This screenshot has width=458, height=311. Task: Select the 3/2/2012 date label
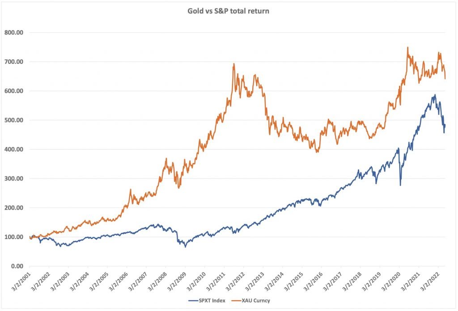pyautogui.click(x=235, y=280)
